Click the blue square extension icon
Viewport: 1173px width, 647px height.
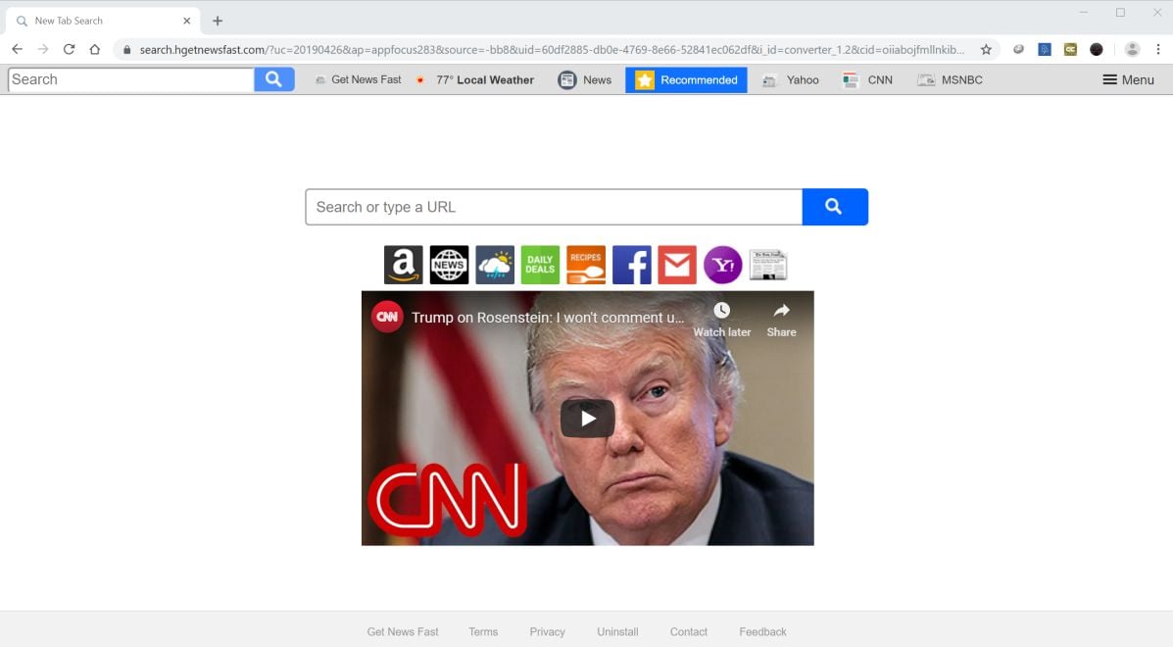tap(1045, 49)
